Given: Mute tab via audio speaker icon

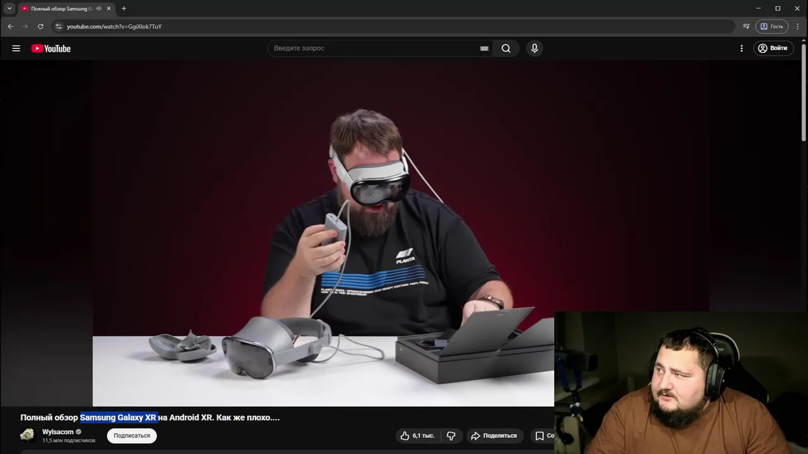Looking at the screenshot, I should [x=98, y=9].
